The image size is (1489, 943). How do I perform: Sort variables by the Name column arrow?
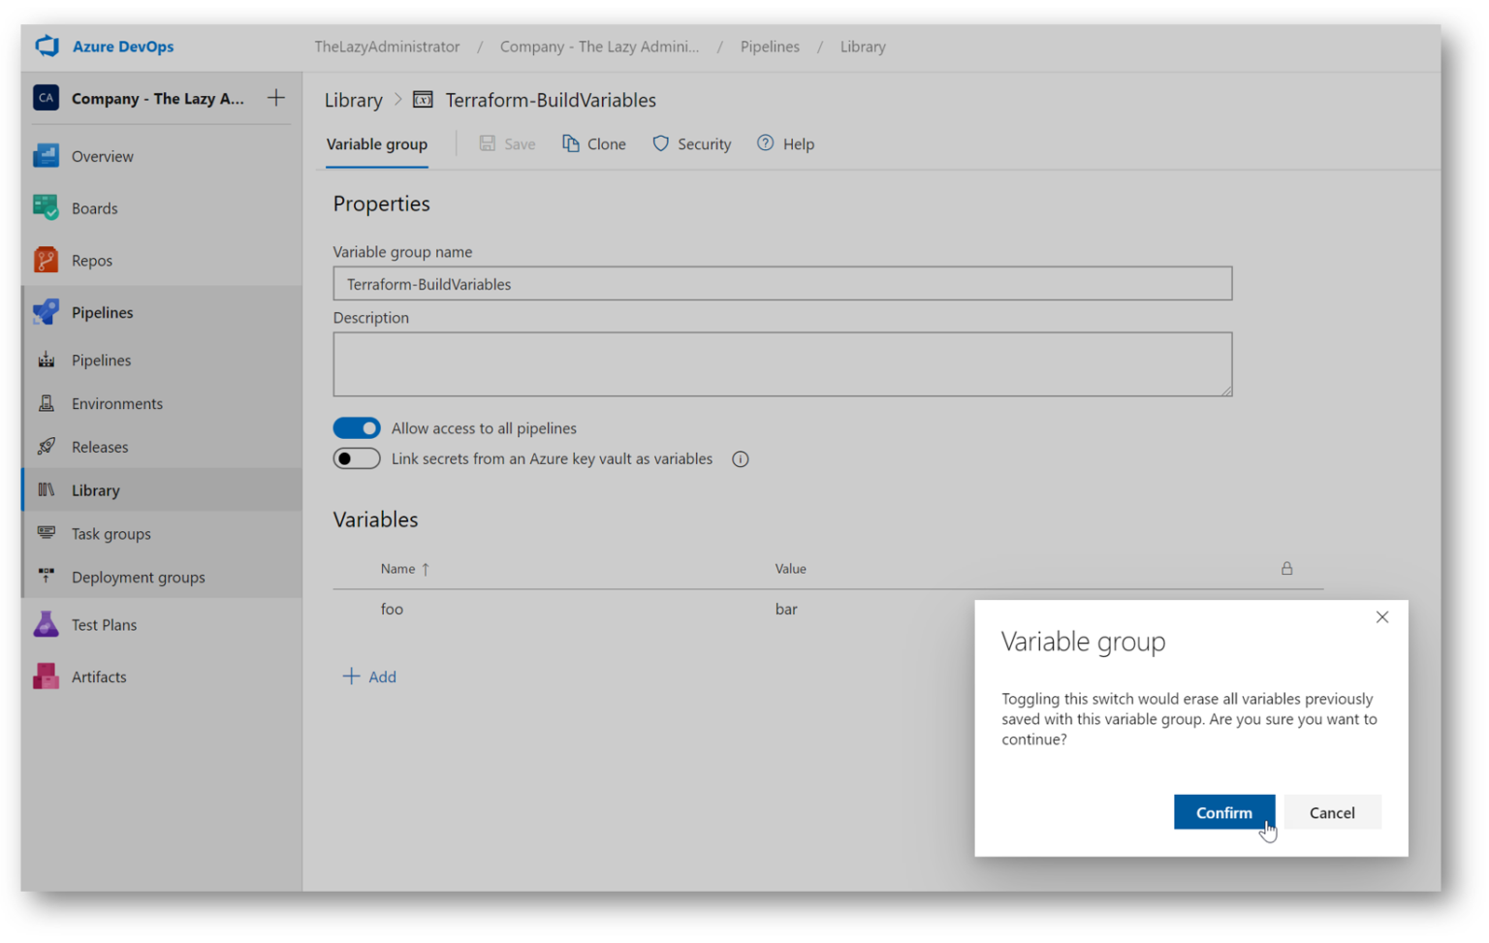pyautogui.click(x=426, y=569)
